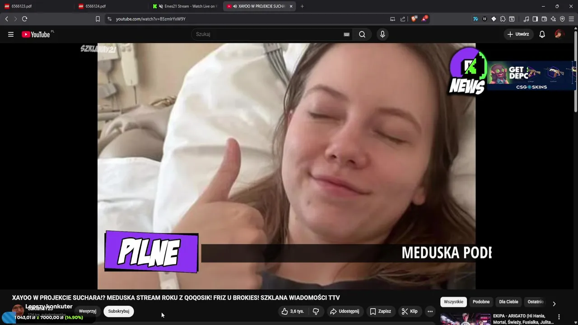Open a new browser tab
The width and height of the screenshot is (578, 325).
click(x=302, y=6)
